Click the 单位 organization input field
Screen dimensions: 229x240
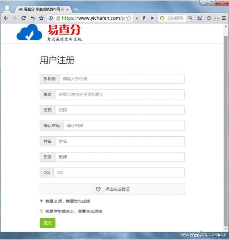120,94
